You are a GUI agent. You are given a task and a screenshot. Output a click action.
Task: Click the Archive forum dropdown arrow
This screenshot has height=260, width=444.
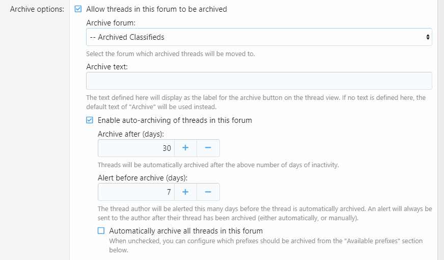tap(428, 37)
